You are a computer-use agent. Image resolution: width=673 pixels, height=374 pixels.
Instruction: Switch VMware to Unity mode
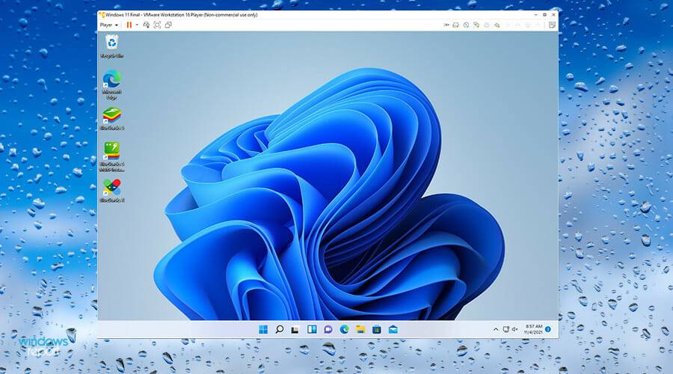point(168,25)
